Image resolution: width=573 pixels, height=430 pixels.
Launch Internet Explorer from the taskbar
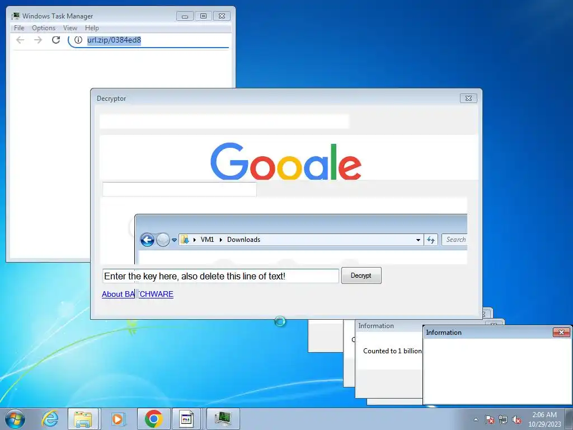coord(50,419)
